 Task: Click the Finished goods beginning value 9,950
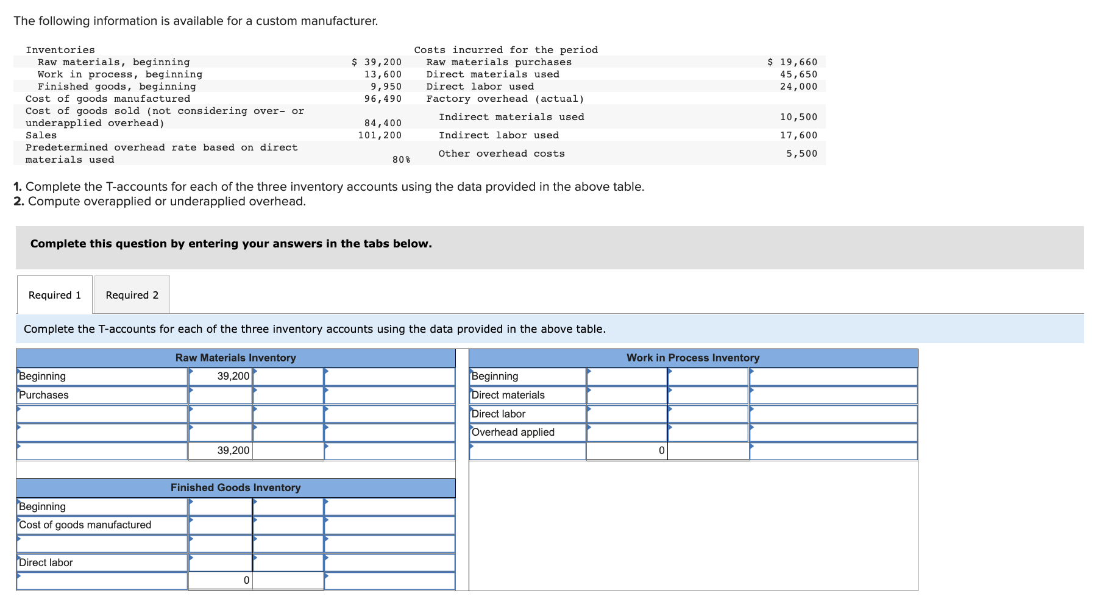tap(386, 87)
